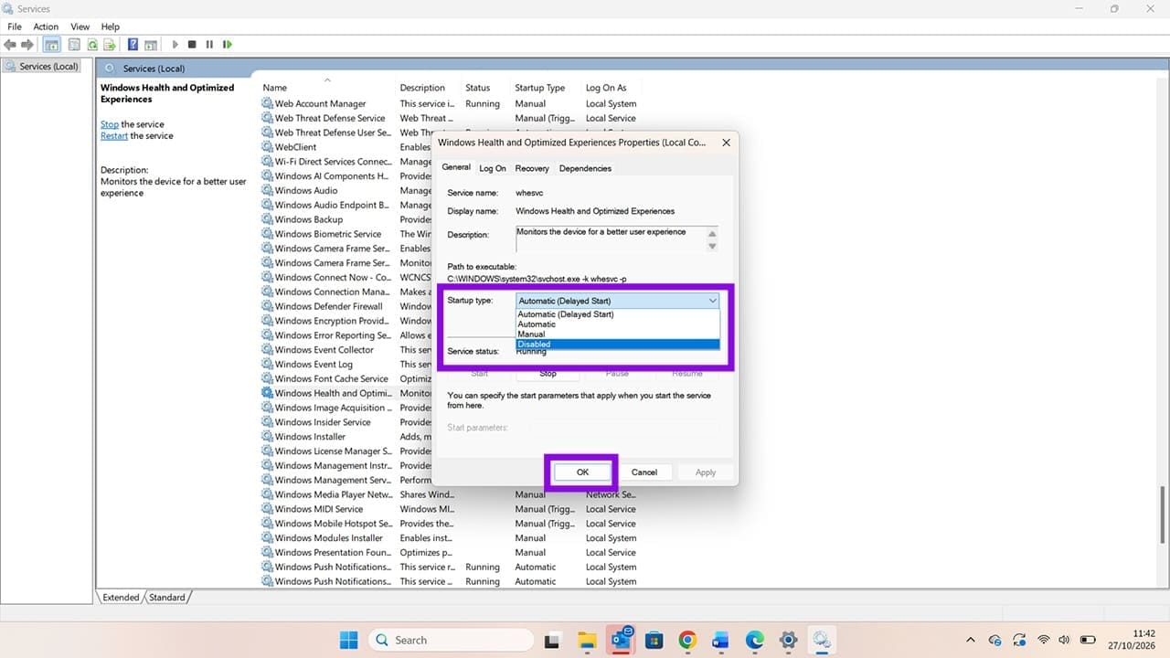Go back using the toolbar Back arrow
Screen dimensions: 1170x658
click(x=10, y=44)
